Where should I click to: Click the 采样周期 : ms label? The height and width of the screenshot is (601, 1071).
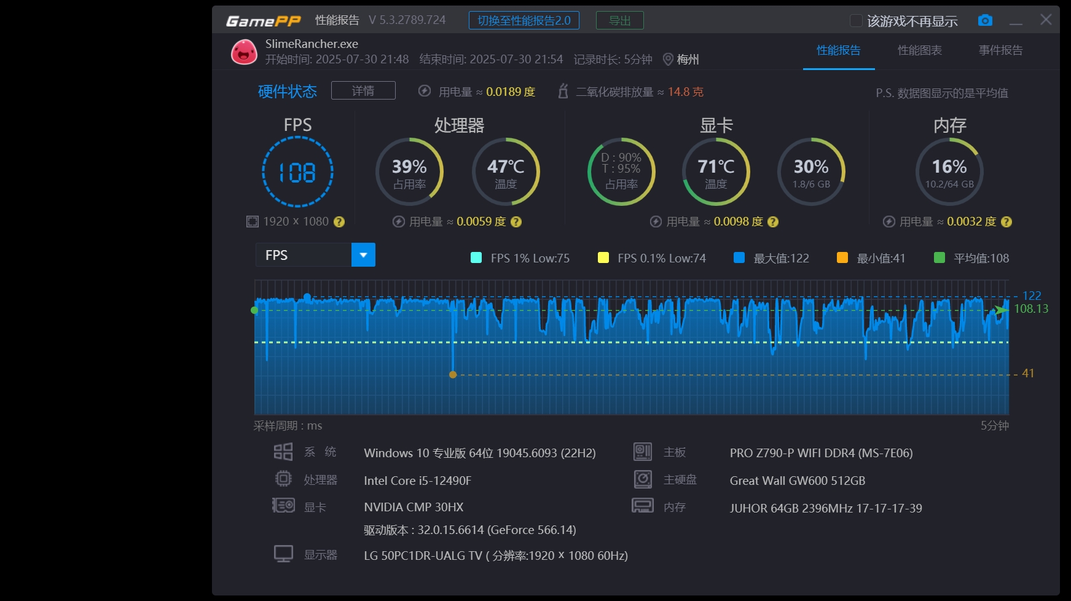pyautogui.click(x=288, y=425)
